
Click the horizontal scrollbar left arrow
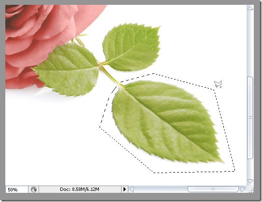click(132, 189)
